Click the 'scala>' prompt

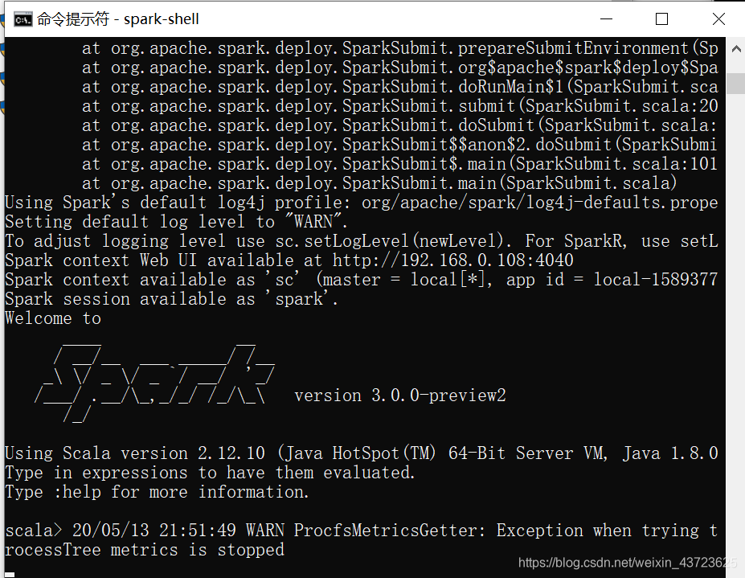(33, 531)
